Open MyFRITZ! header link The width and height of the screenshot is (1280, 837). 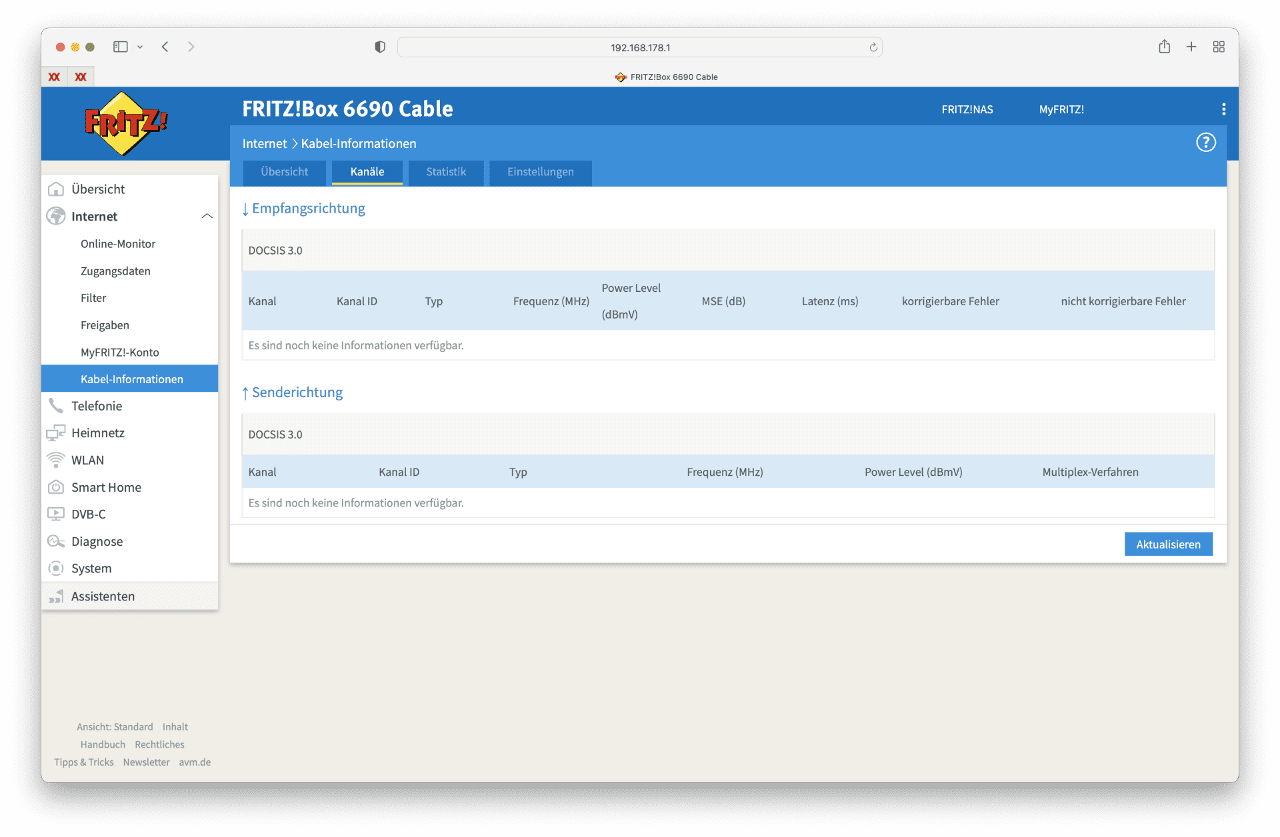(x=1061, y=109)
